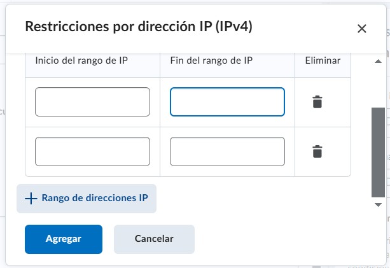Click scrollbar track above the thumb
Image resolution: width=390 pixels, height=268 pixels.
click(x=378, y=86)
